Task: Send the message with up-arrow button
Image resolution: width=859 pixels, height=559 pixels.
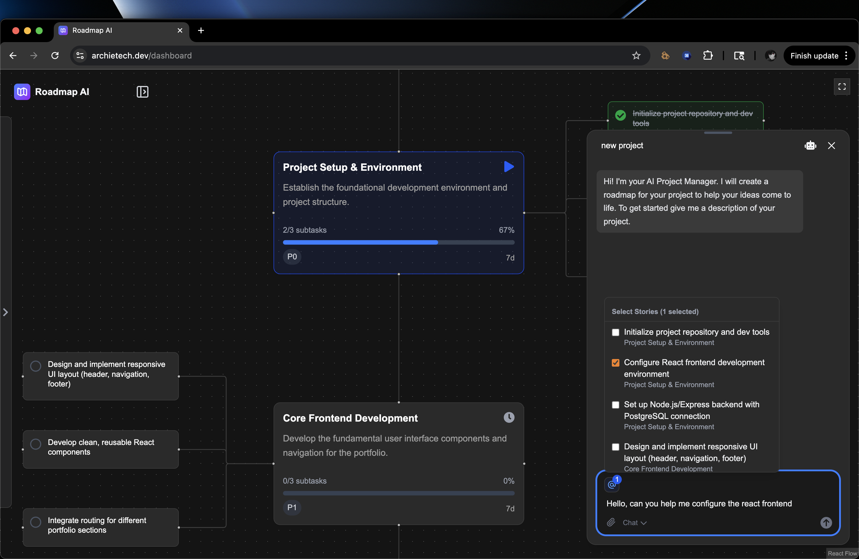Action: click(x=826, y=522)
